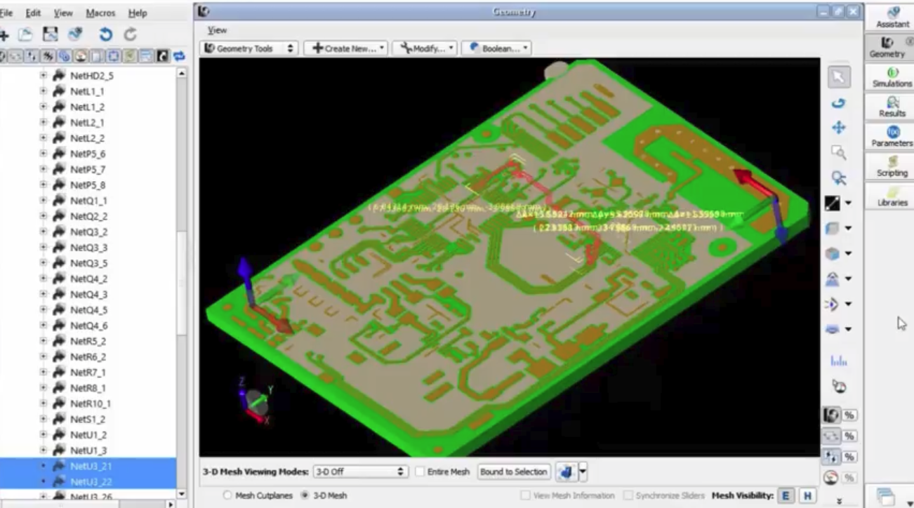The image size is (914, 508).
Task: Toggle the E mesh visibility button
Action: click(x=786, y=496)
